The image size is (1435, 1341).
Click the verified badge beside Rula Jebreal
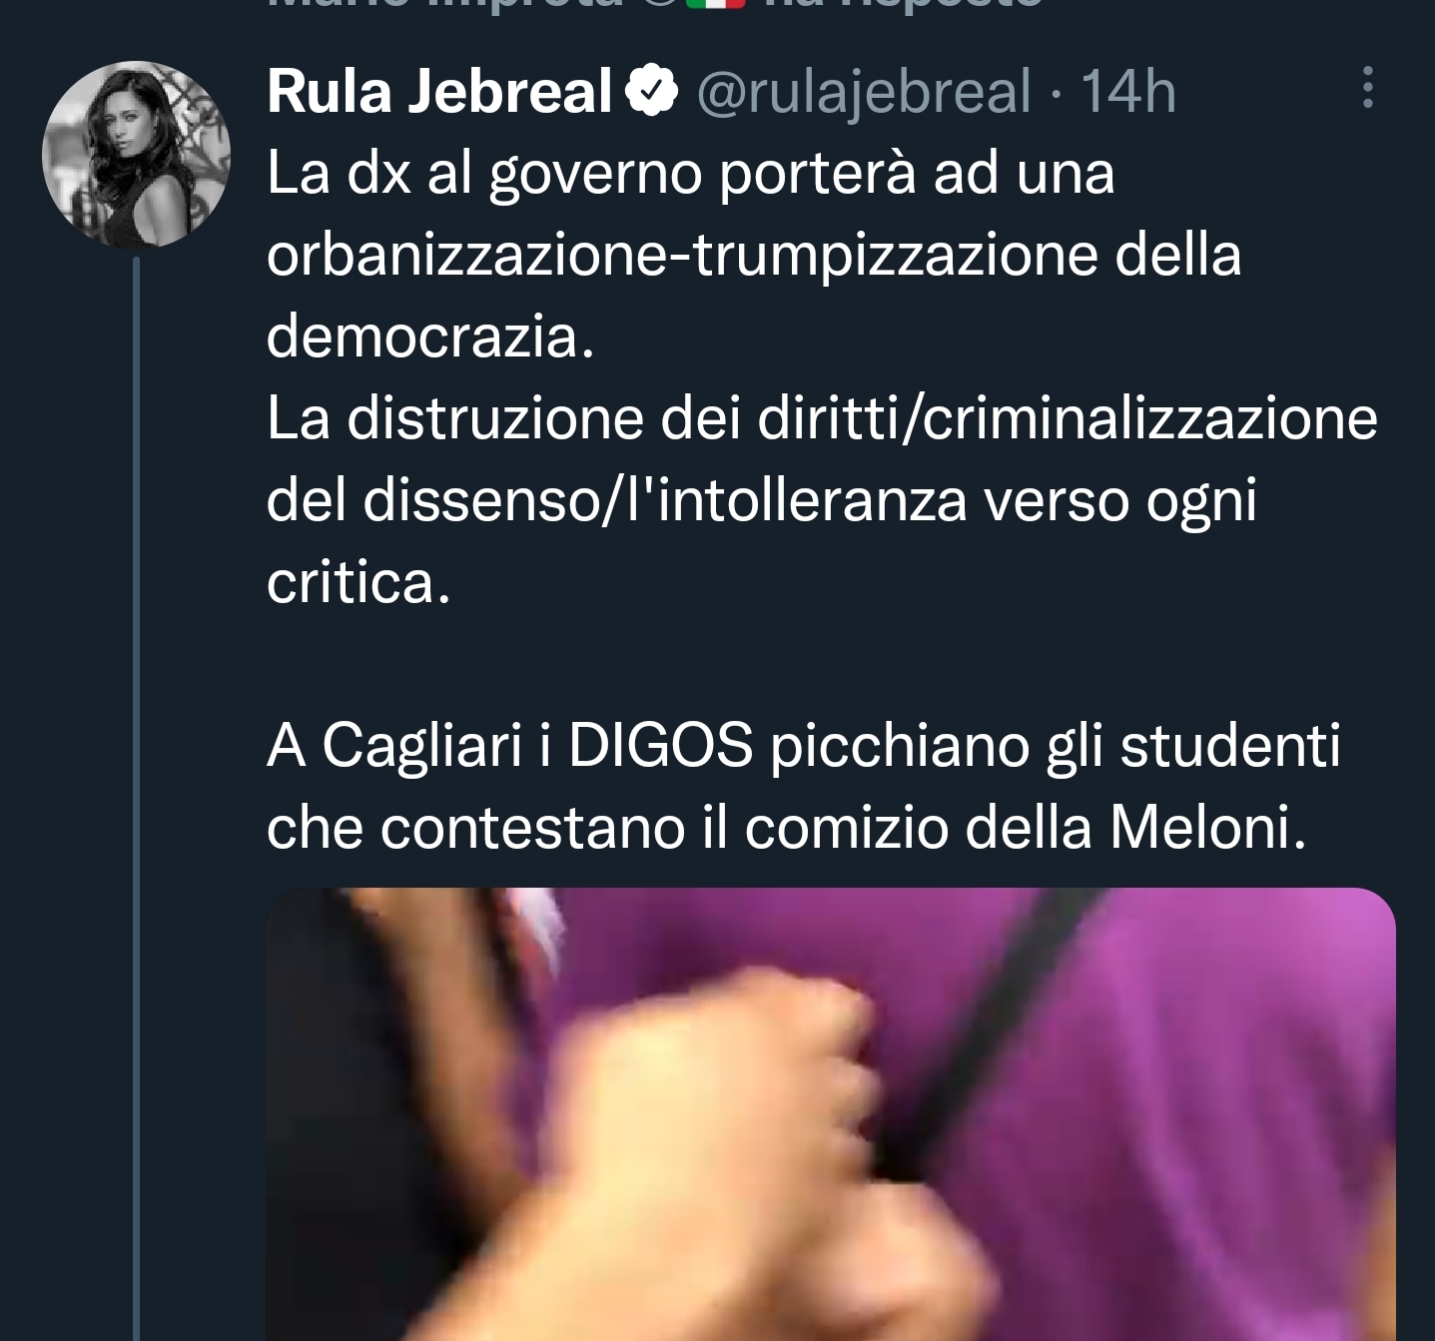(651, 92)
